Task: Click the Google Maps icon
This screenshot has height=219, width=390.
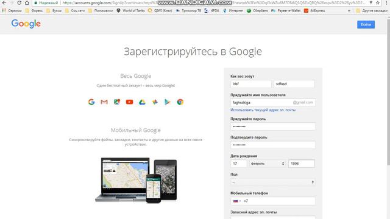Action: 117,102
